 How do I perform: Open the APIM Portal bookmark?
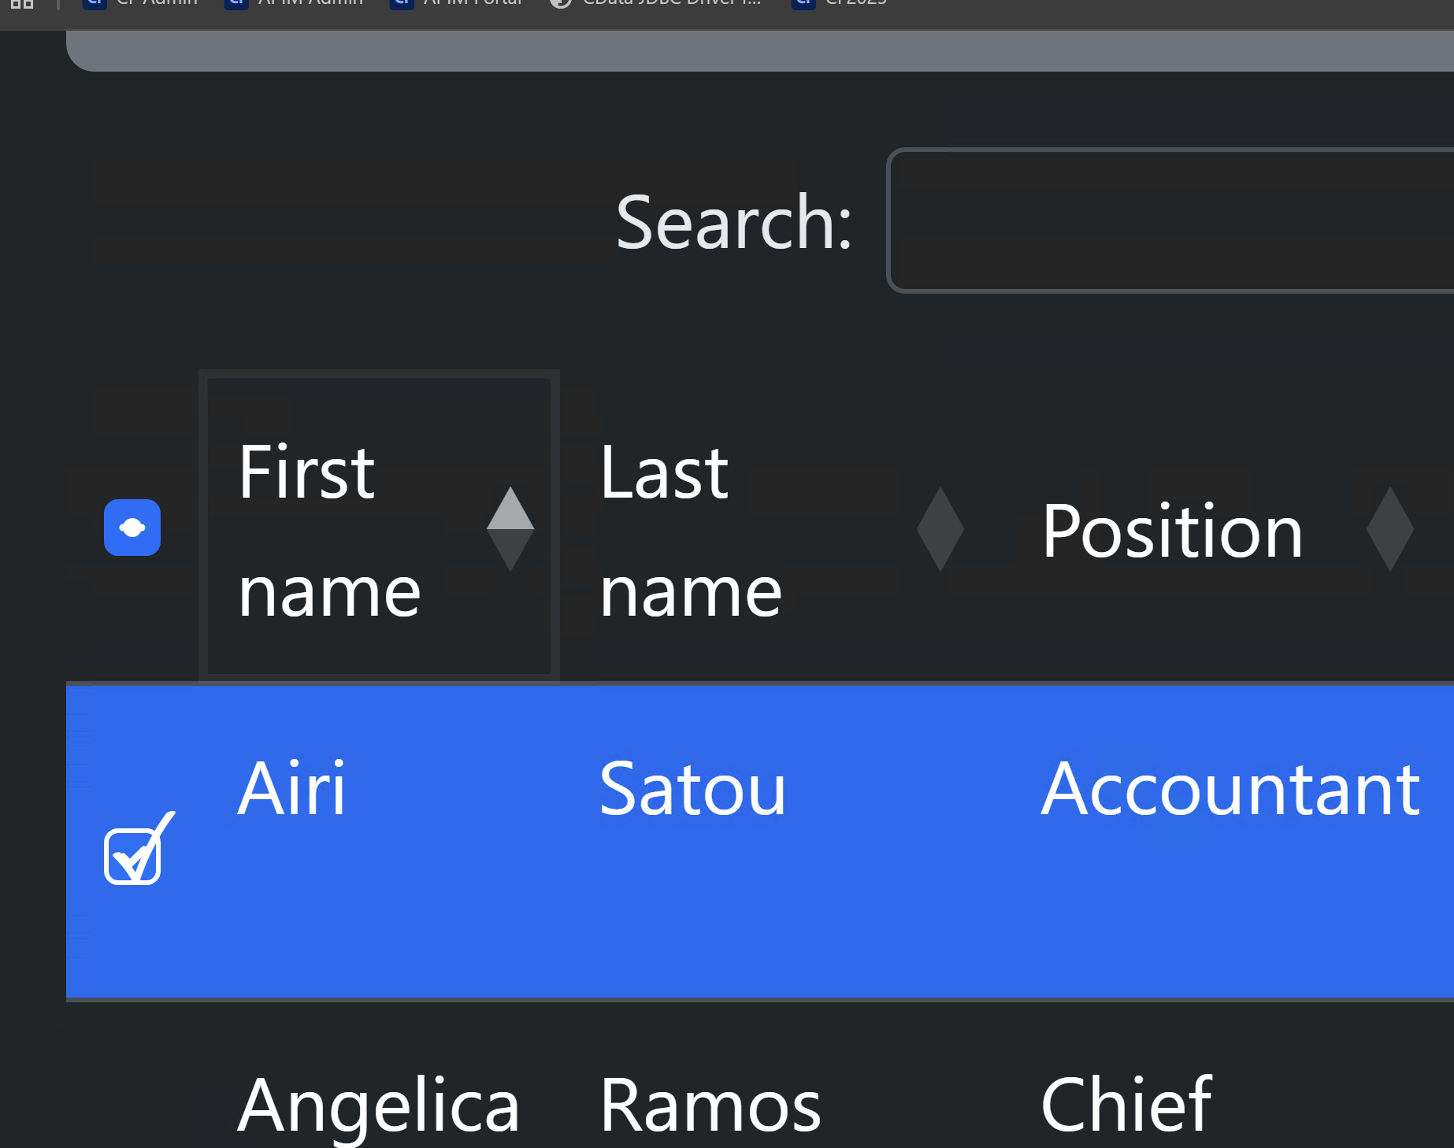click(458, 4)
